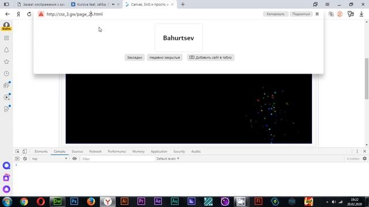Viewport: 369px width, 207px height.
Task: Click the Копировать button in address bar
Action: coord(276,14)
